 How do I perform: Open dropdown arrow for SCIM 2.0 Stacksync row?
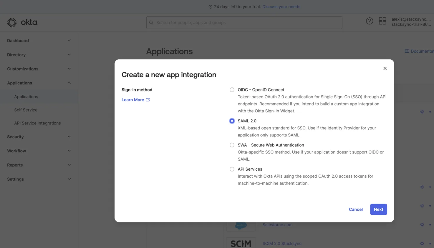pos(430,244)
